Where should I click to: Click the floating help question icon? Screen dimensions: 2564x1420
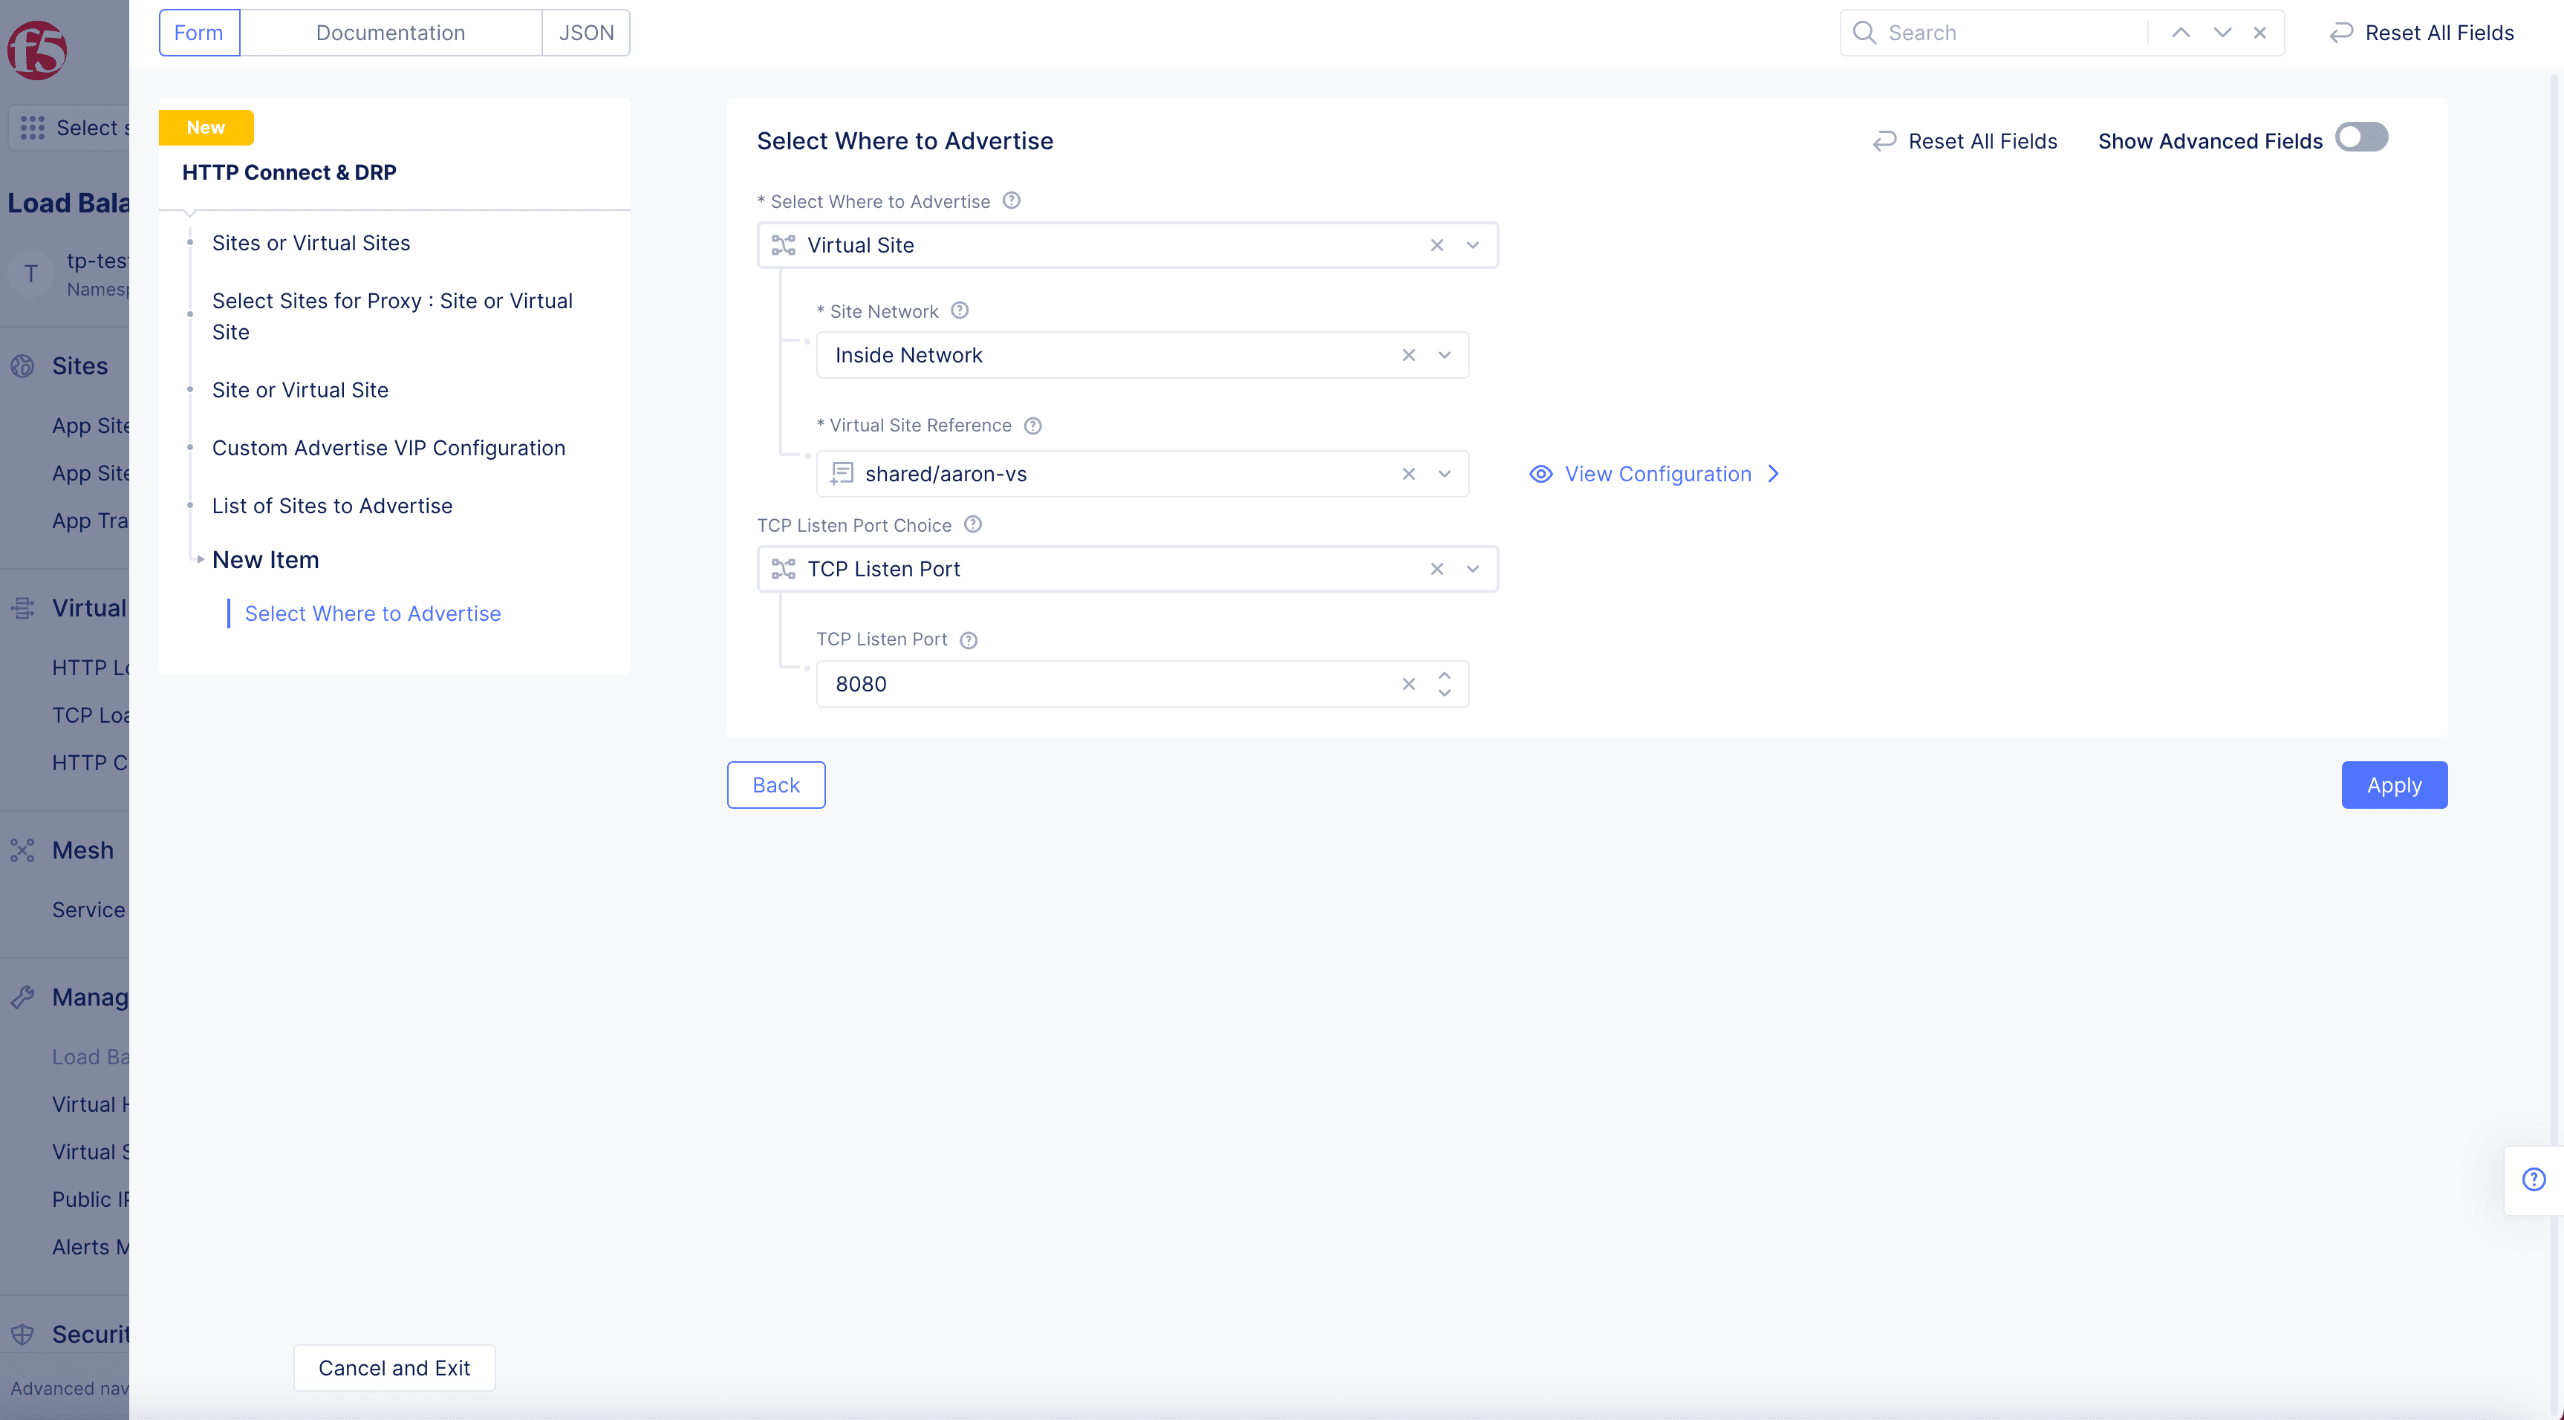coord(2534,1180)
